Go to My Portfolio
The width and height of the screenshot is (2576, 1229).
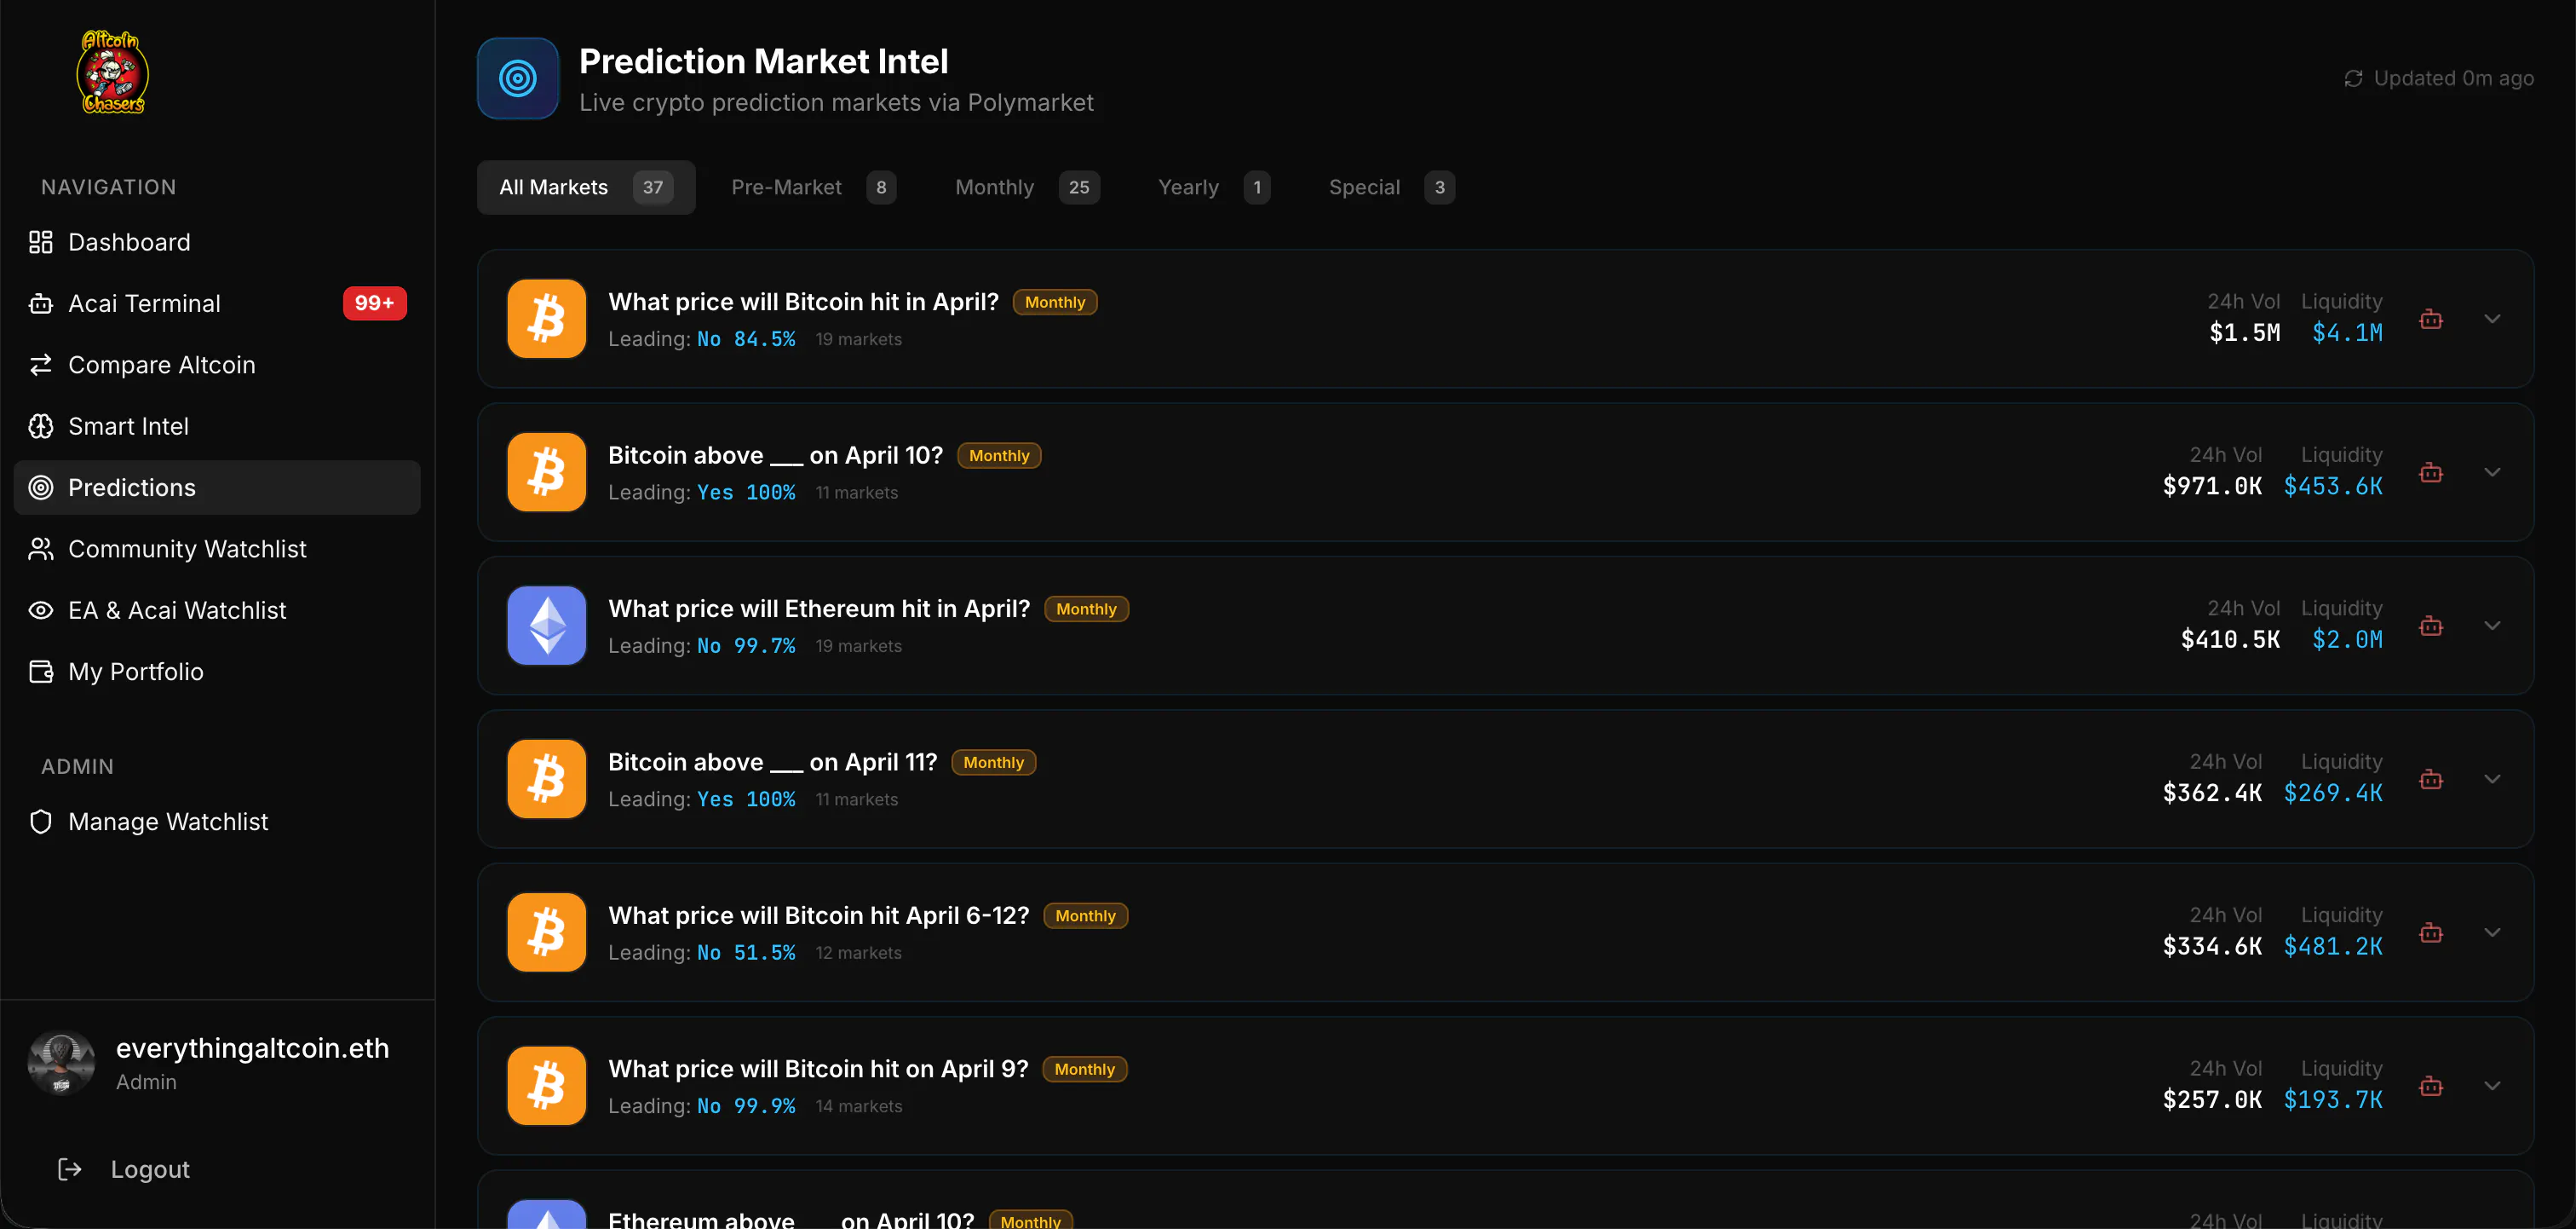[x=217, y=672]
